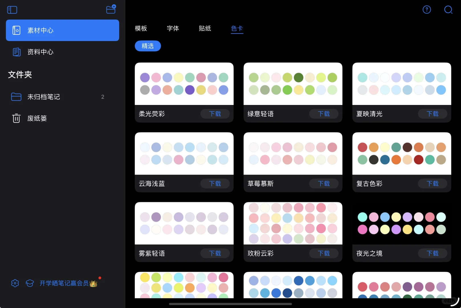Click the dark brown swatch in 复古色彩

click(407, 147)
